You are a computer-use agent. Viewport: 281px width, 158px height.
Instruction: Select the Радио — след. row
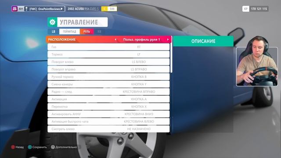108,92
